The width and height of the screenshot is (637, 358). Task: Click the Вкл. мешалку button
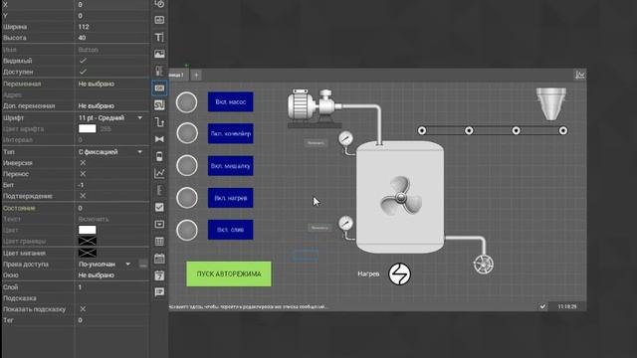click(x=230, y=166)
